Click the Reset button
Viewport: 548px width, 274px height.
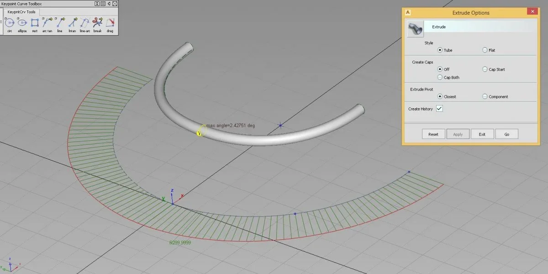(433, 134)
